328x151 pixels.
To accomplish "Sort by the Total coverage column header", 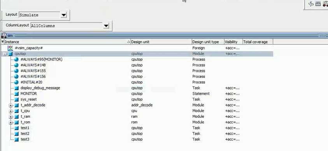I will point(258,42).
